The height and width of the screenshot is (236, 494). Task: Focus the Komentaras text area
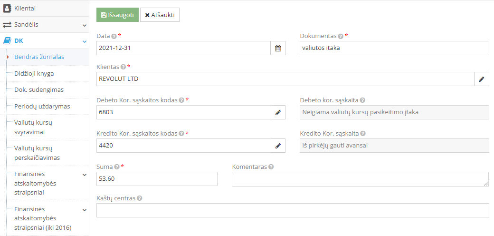[x=360, y=179]
